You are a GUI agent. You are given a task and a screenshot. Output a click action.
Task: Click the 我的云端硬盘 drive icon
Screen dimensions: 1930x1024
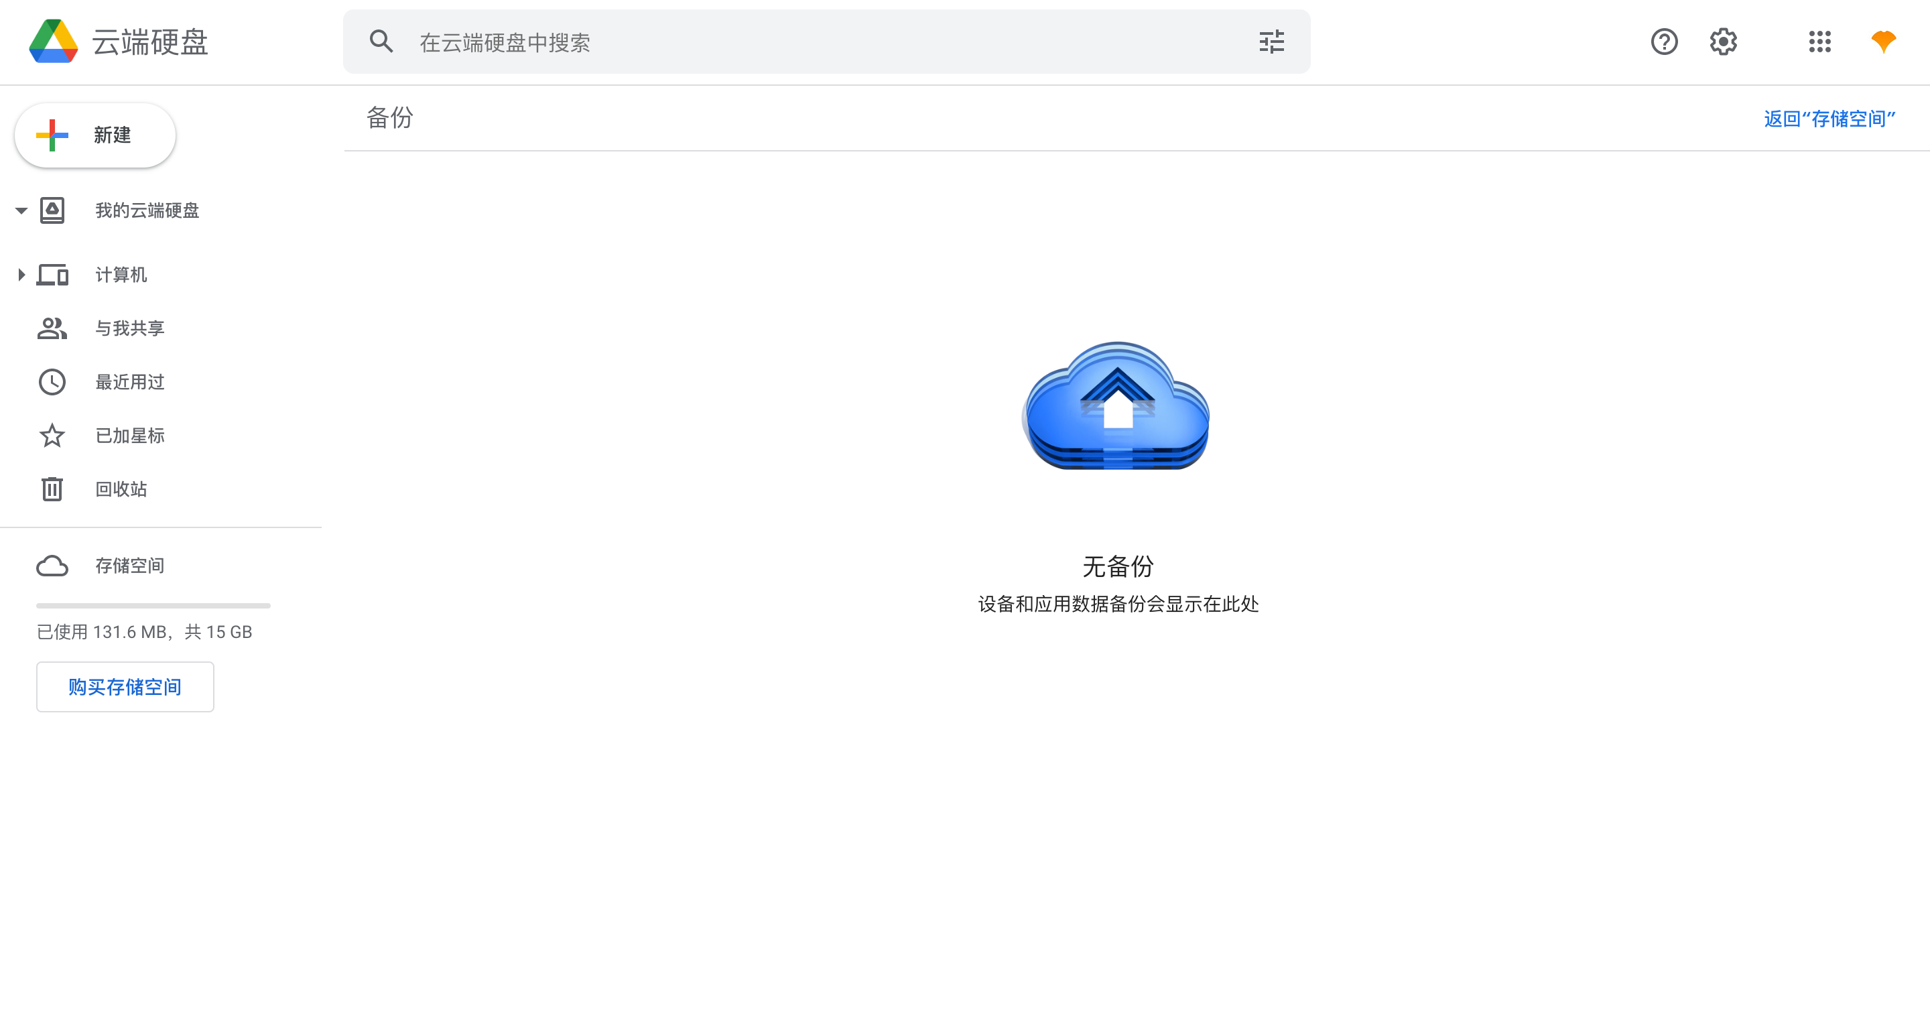click(x=52, y=210)
